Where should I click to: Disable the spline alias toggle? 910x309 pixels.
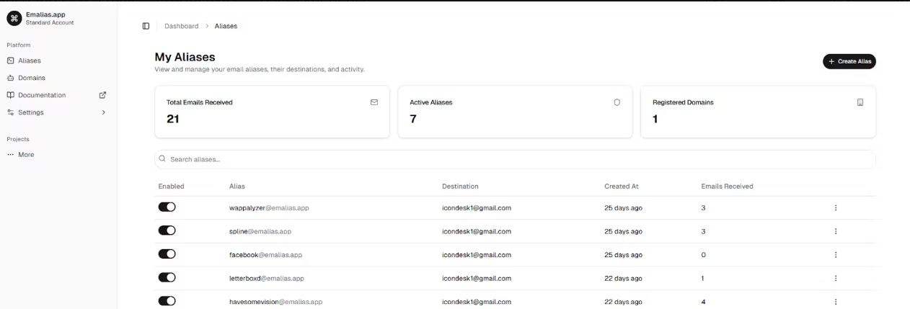pos(167,230)
